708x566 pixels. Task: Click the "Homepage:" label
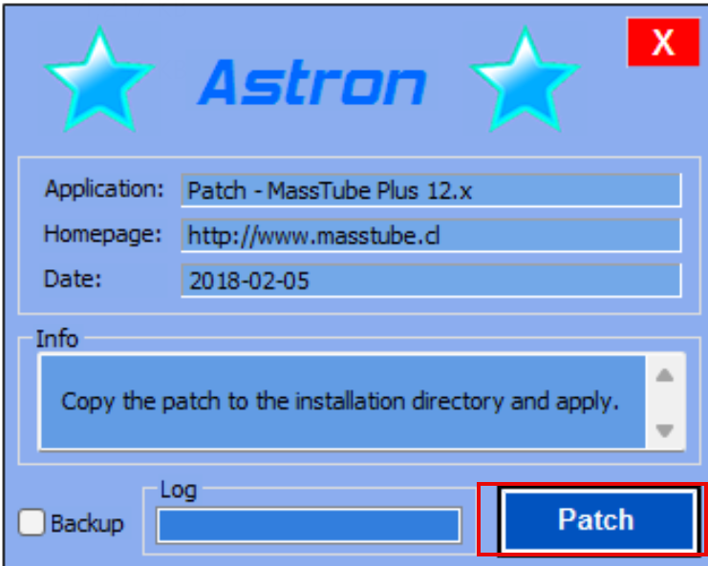[101, 234]
